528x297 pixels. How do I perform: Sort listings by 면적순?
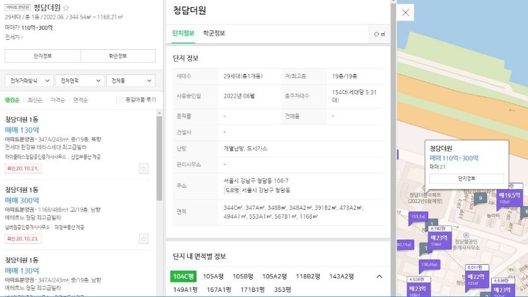80,100
